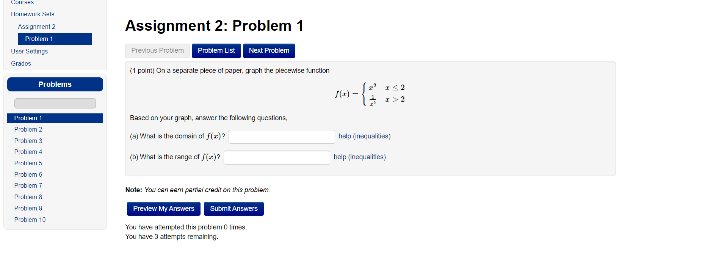View your Grades
The height and width of the screenshot is (259, 713).
(x=20, y=63)
